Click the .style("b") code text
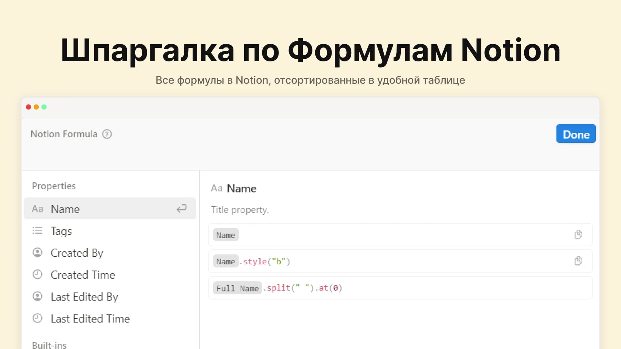 (265, 261)
